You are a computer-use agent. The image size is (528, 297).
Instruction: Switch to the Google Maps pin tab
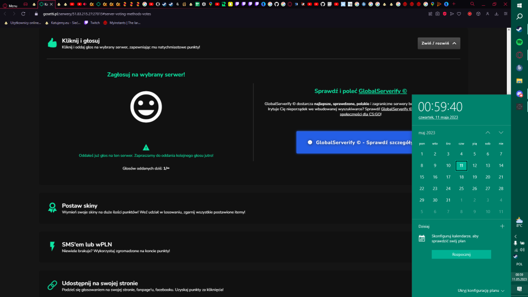coord(211,4)
